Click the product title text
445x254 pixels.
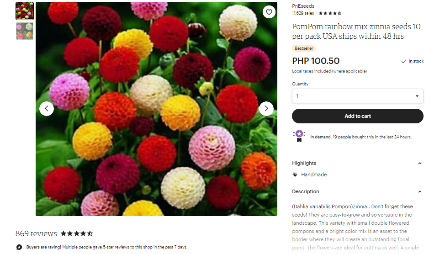pyautogui.click(x=356, y=32)
